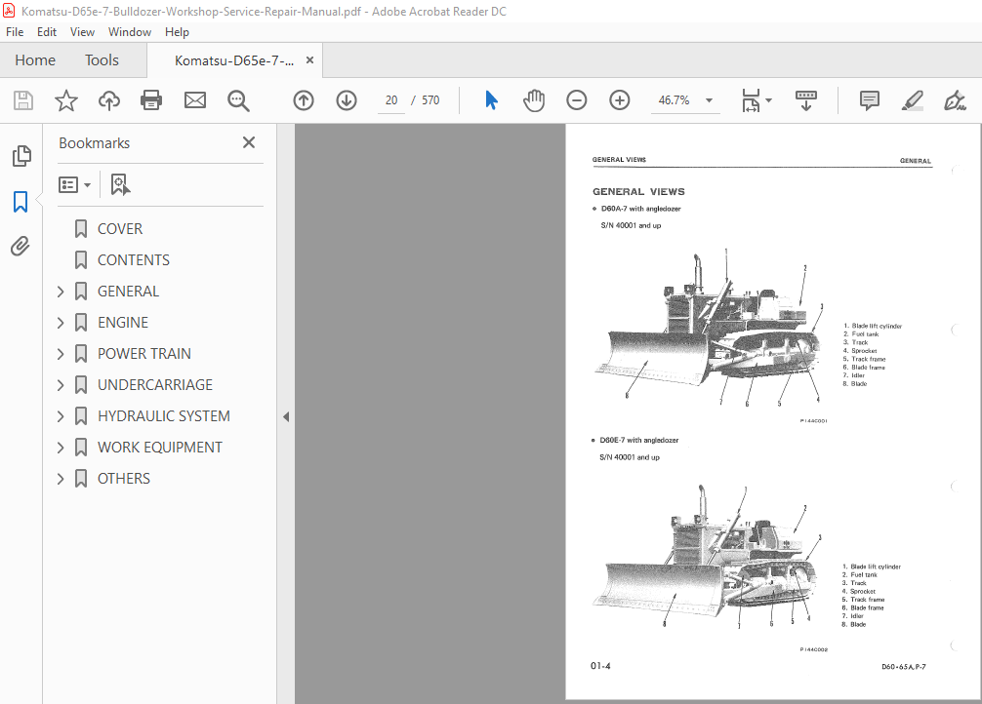
Task: Click the page number field showing 20
Action: [x=391, y=100]
